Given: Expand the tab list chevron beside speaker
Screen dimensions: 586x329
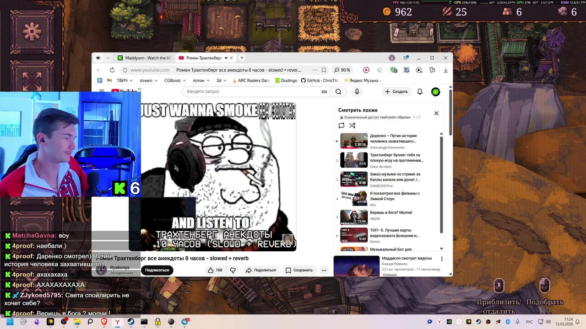Looking at the screenshot, I should pos(108,58).
